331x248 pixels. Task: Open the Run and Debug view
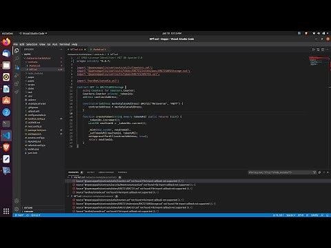[x=17, y=75]
